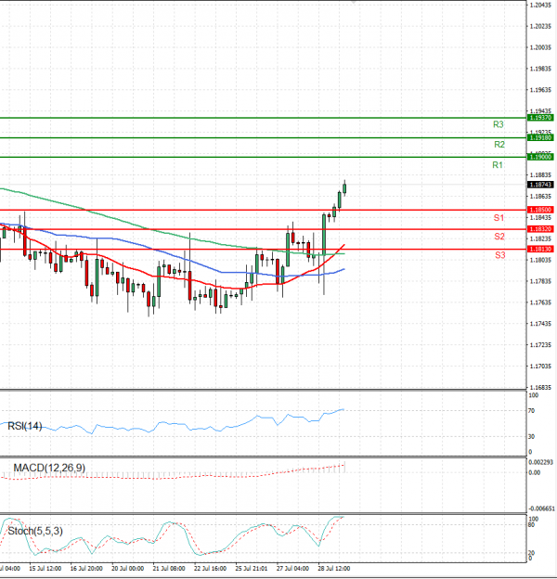The height and width of the screenshot is (579, 557).
Task: Click the red 1.18500 price tag
Action: coord(539,211)
